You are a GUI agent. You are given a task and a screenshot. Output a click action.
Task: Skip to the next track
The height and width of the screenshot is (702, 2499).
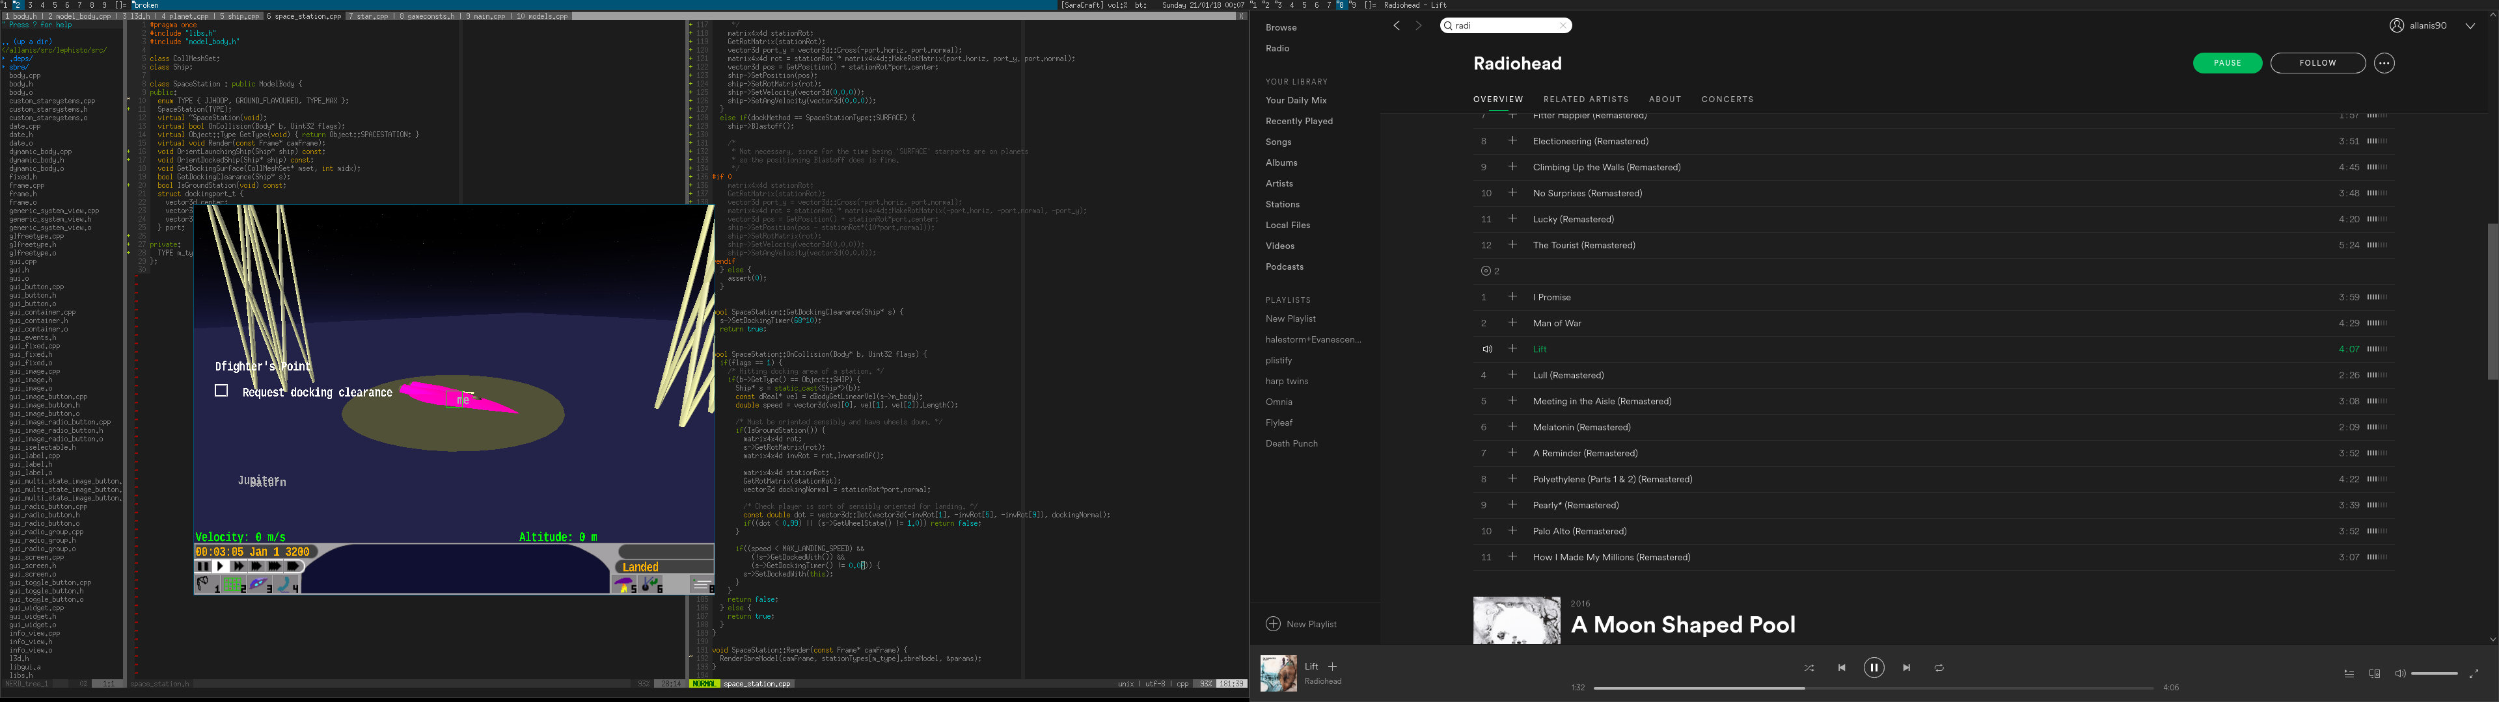[x=1906, y=668]
